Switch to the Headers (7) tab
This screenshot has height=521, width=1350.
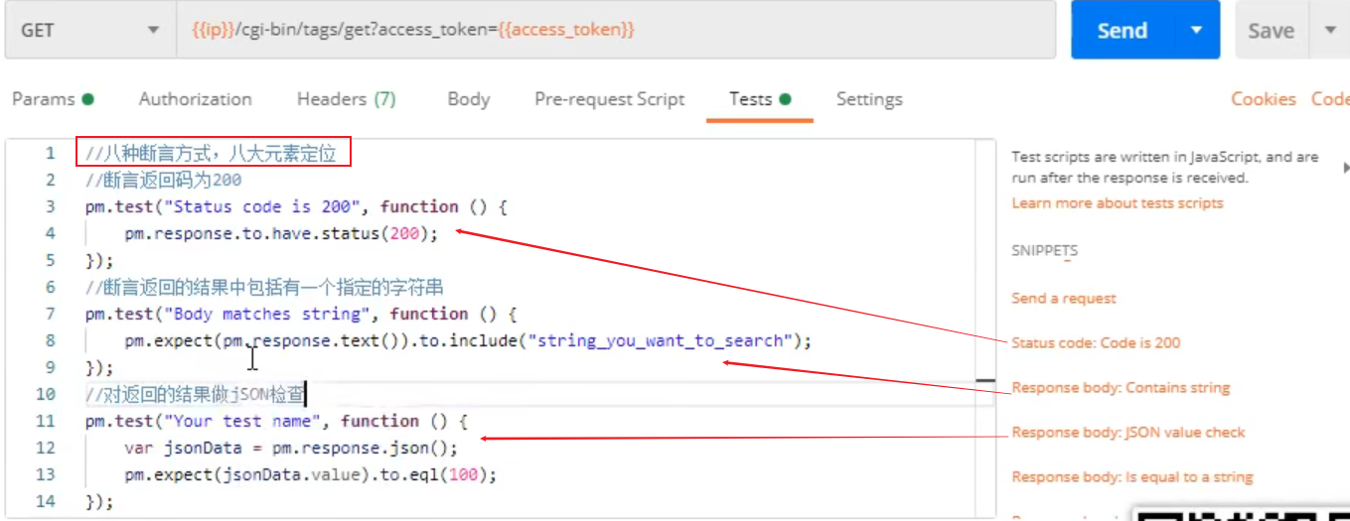[x=347, y=99]
